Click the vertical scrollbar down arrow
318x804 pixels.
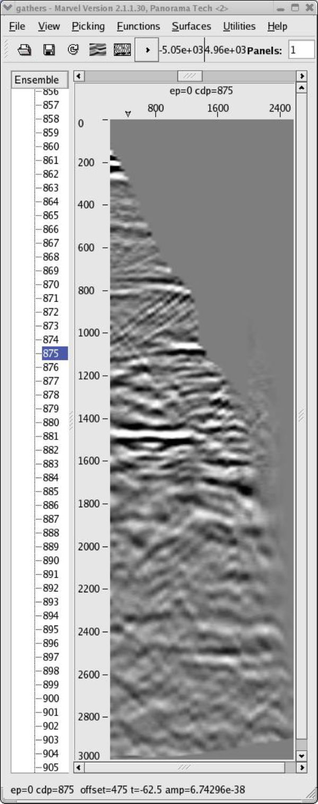coord(302,756)
